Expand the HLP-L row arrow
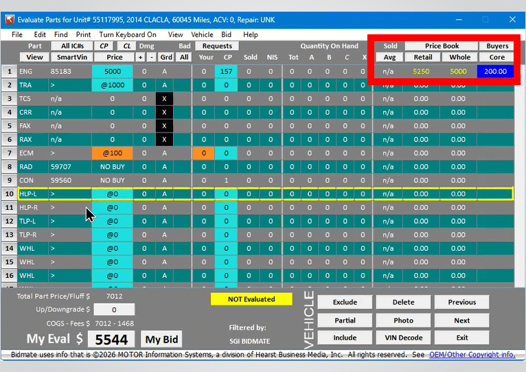 coord(53,194)
